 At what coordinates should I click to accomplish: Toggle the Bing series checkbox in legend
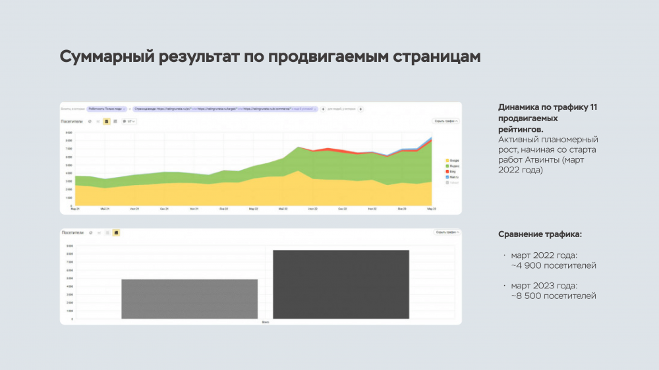tap(447, 171)
